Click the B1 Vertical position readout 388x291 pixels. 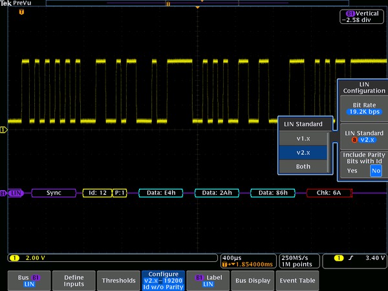tap(360, 16)
